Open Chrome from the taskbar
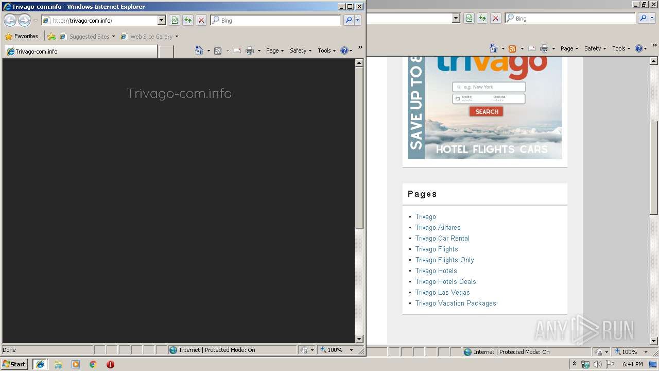The image size is (659, 371). pyautogui.click(x=93, y=364)
